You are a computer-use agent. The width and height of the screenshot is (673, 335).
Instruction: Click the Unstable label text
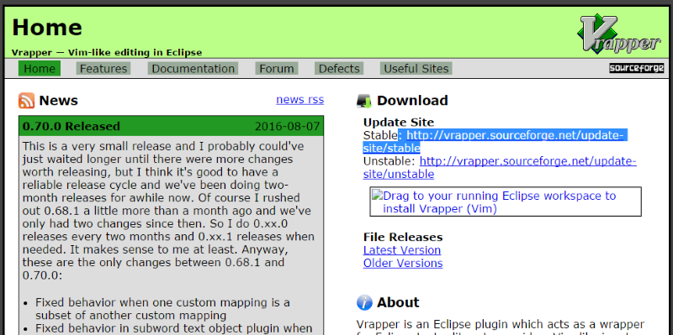click(x=389, y=161)
